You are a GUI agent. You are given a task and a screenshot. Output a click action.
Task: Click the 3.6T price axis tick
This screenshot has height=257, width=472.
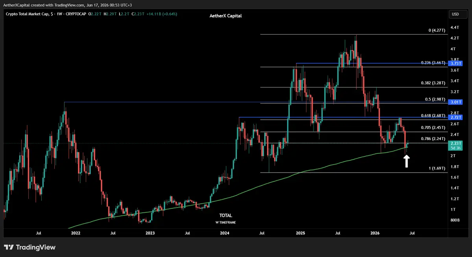click(455, 70)
